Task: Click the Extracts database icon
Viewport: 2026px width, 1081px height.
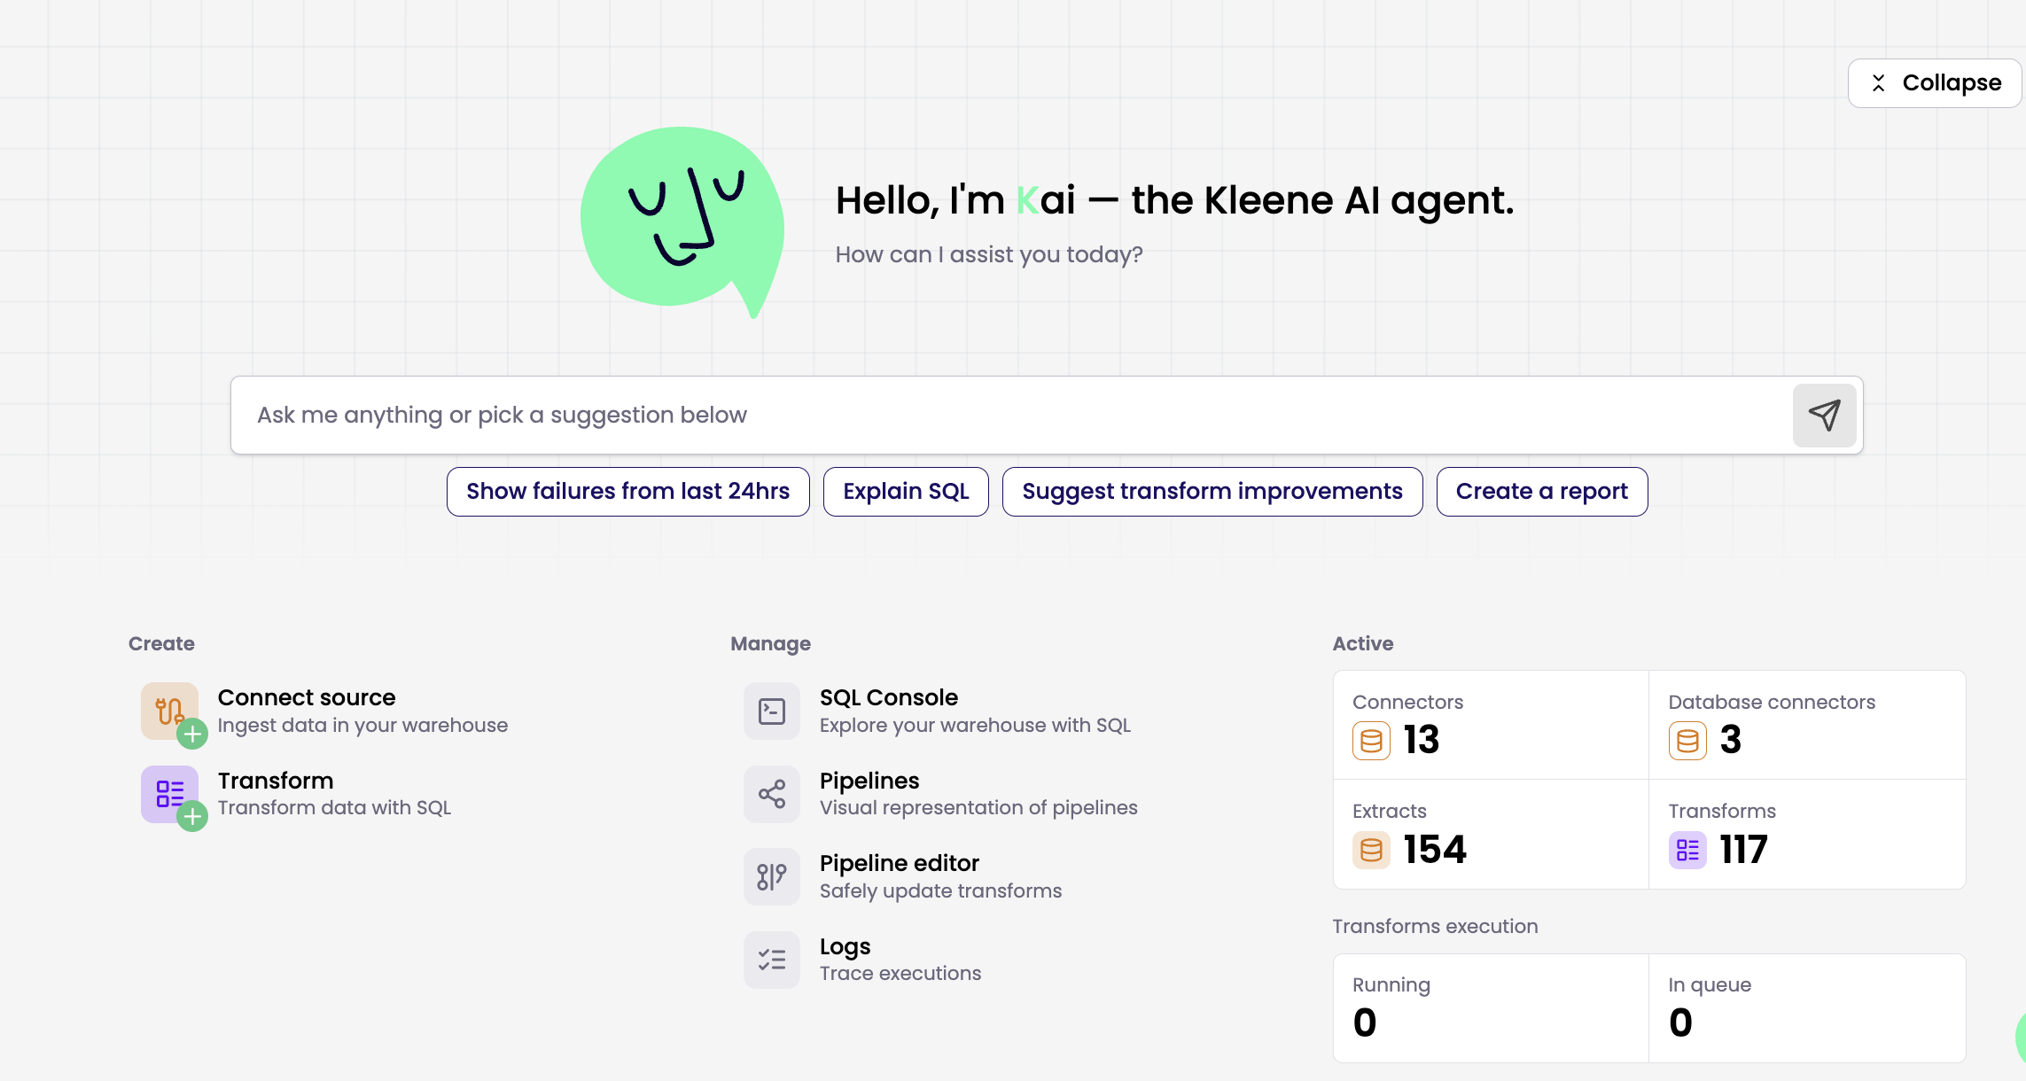Action: pyautogui.click(x=1371, y=851)
